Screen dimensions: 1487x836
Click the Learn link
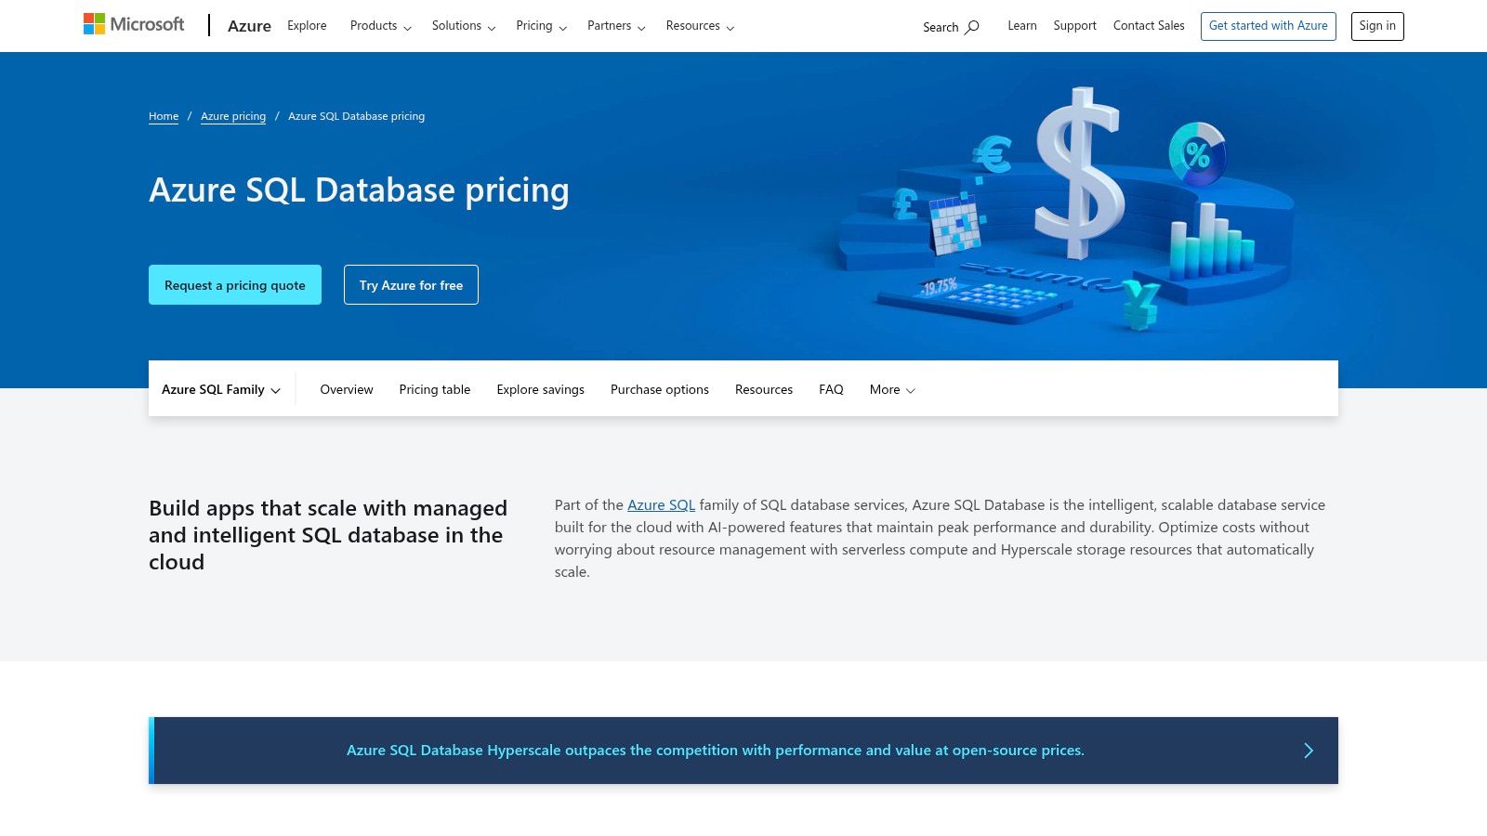coord(1022,26)
